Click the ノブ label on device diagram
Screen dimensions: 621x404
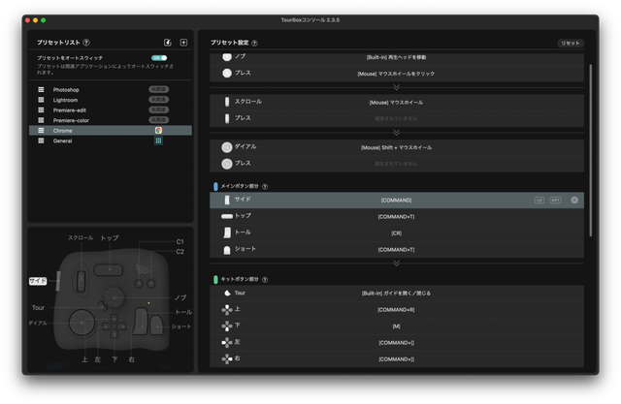coord(180,297)
